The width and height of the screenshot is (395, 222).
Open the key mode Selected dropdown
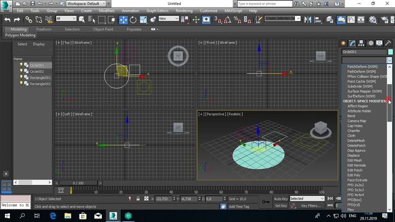tap(307, 199)
